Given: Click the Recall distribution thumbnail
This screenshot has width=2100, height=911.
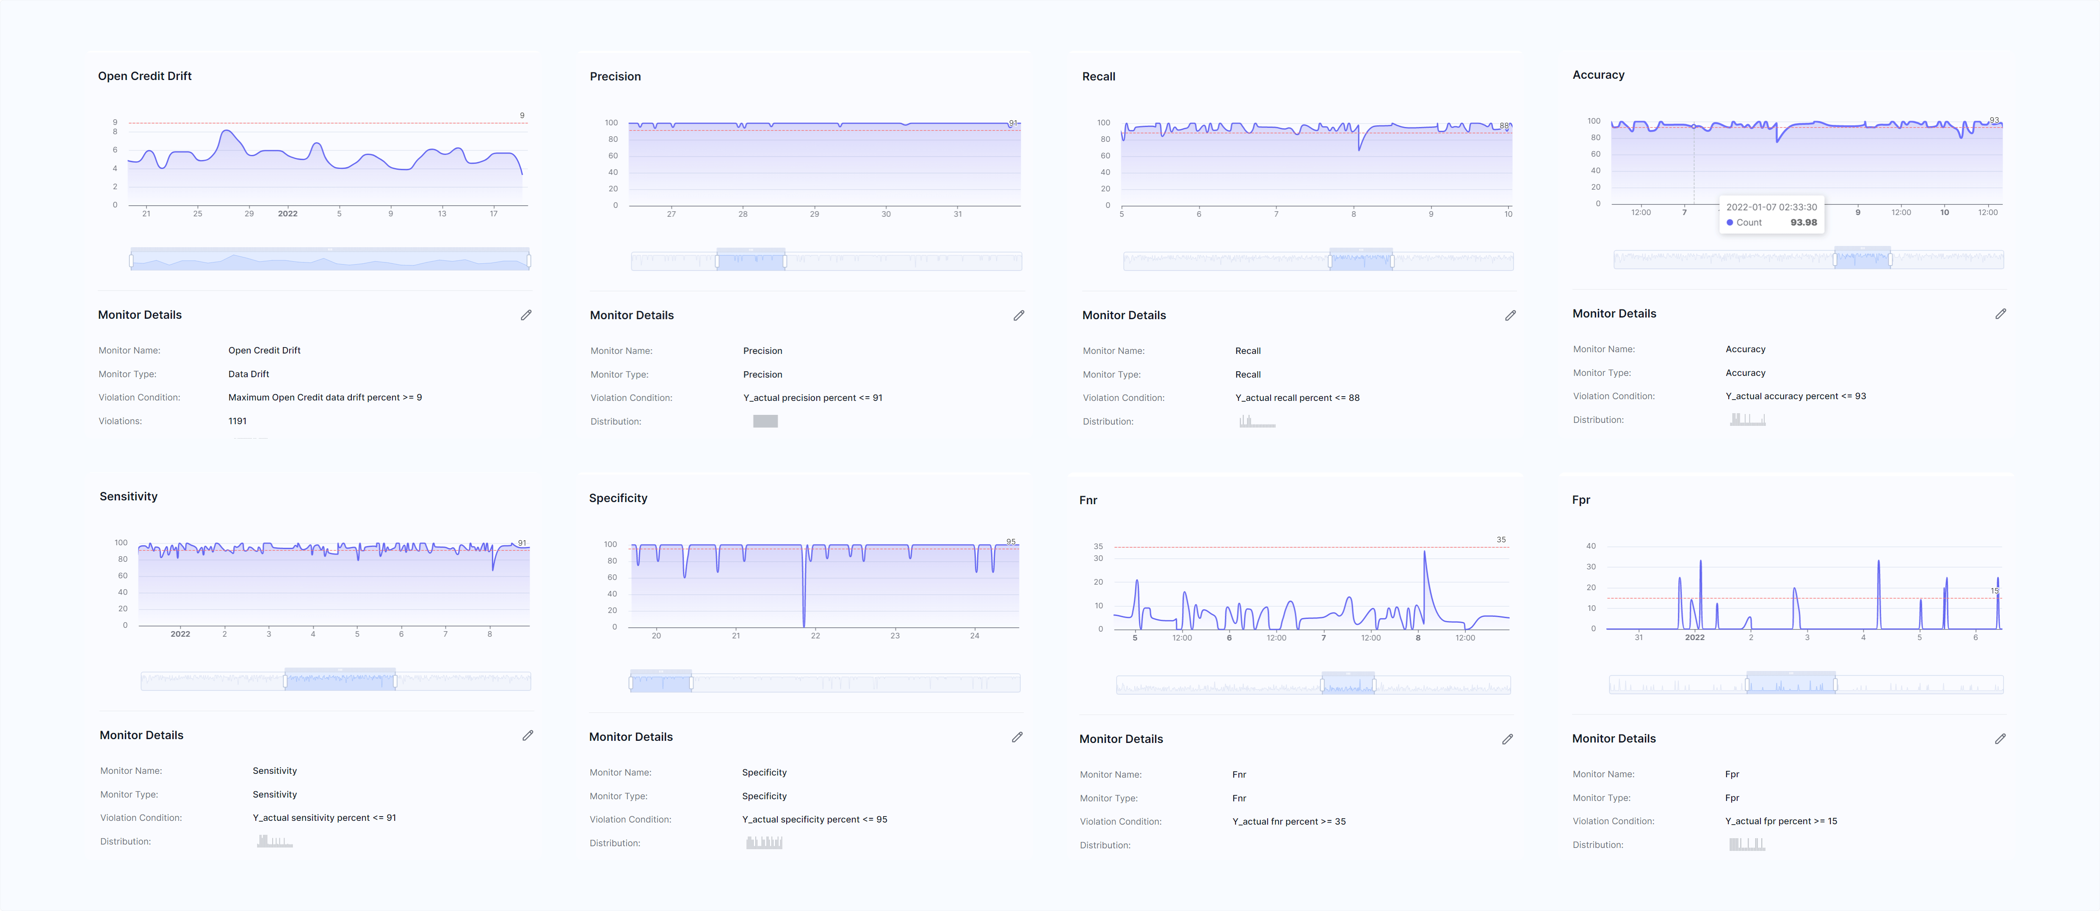Looking at the screenshot, I should click(x=1257, y=421).
